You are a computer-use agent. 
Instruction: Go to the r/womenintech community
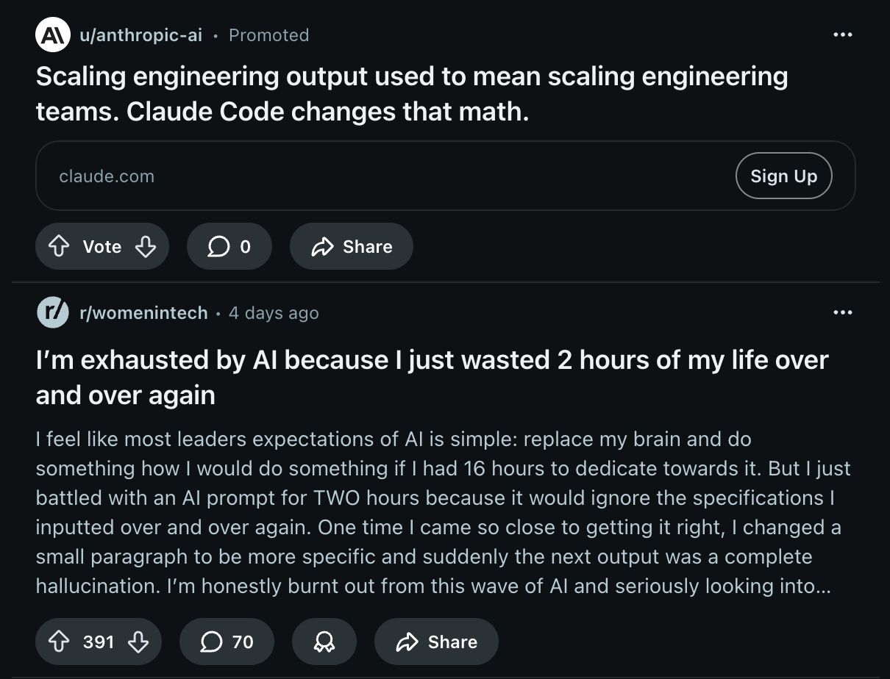[143, 313]
